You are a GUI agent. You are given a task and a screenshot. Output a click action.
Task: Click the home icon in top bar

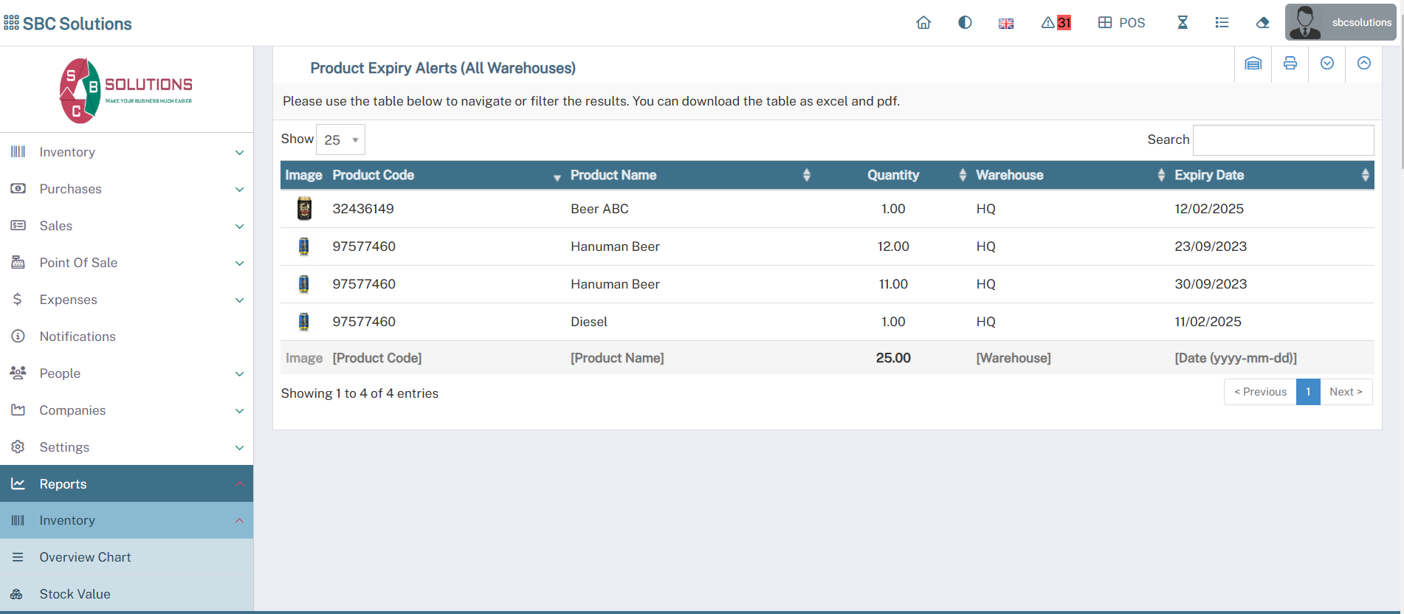(923, 23)
